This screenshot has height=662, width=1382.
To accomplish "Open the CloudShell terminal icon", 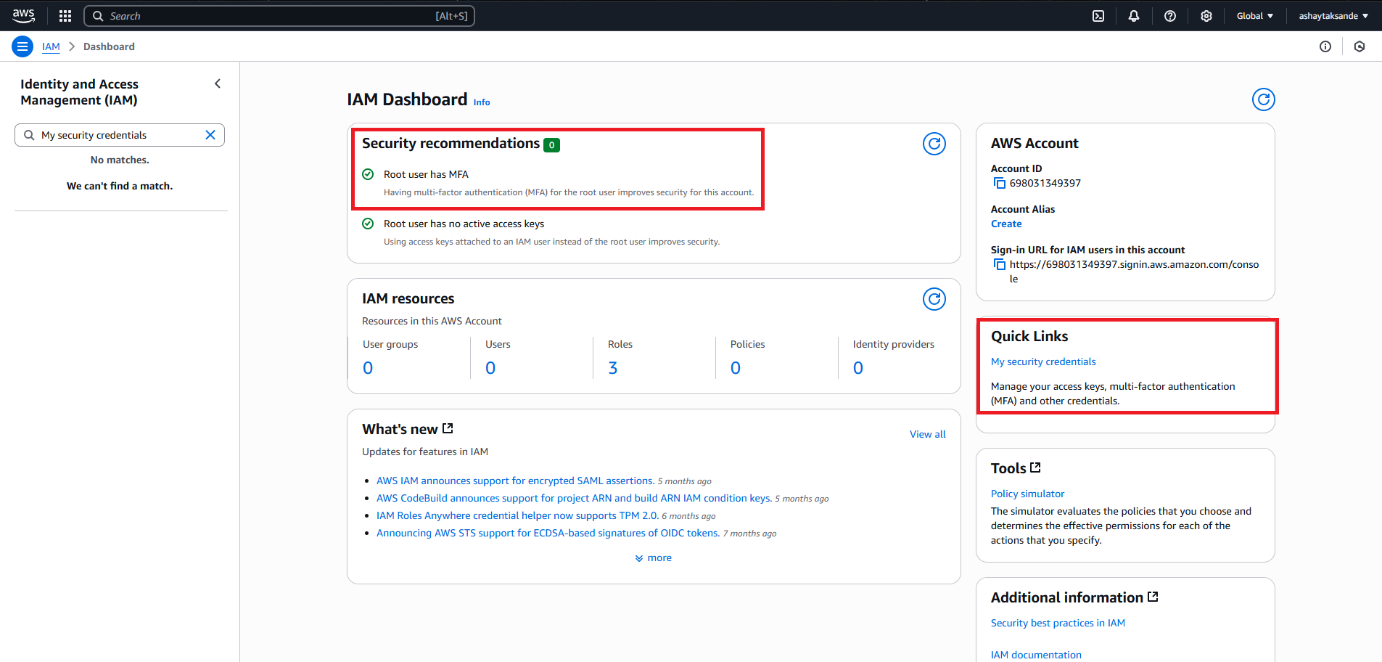I will (x=1098, y=16).
